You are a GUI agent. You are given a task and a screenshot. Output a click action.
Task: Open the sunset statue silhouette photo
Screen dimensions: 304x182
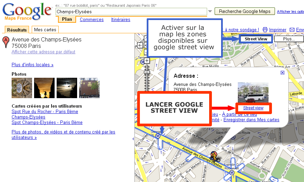(44, 88)
